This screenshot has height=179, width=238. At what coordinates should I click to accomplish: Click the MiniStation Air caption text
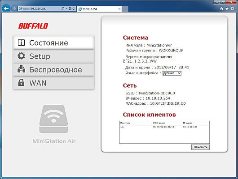click(x=54, y=141)
